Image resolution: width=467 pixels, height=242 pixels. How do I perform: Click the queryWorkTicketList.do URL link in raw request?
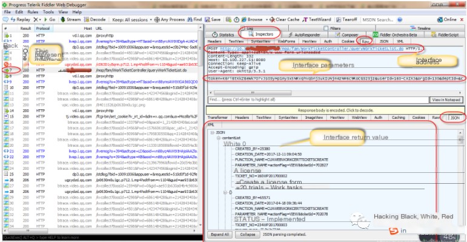(311, 49)
